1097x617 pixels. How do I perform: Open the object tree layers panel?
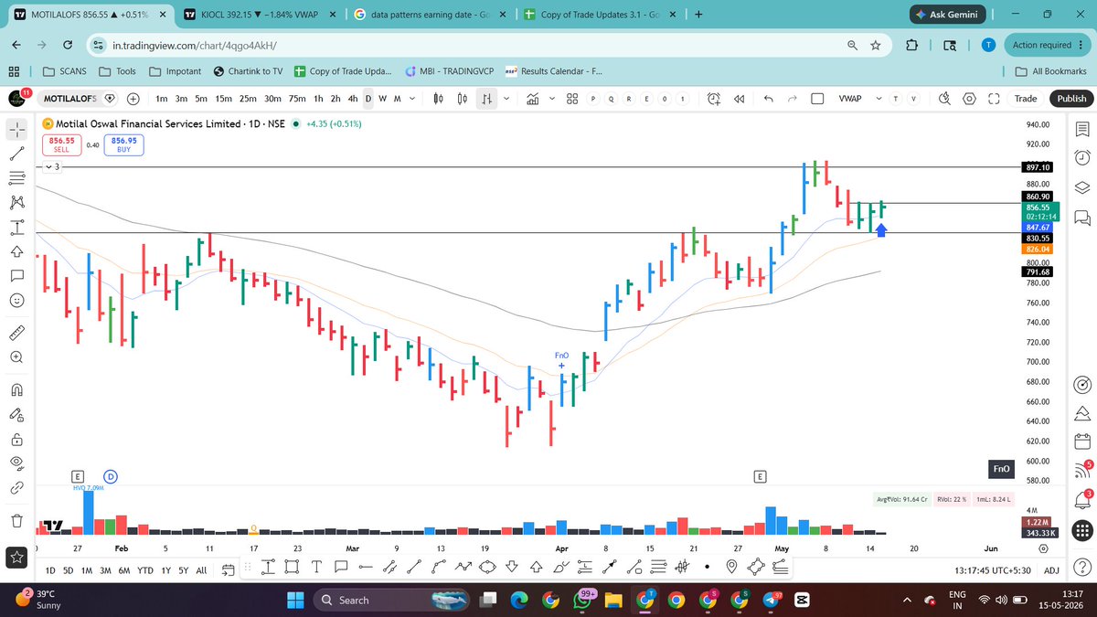(1082, 187)
